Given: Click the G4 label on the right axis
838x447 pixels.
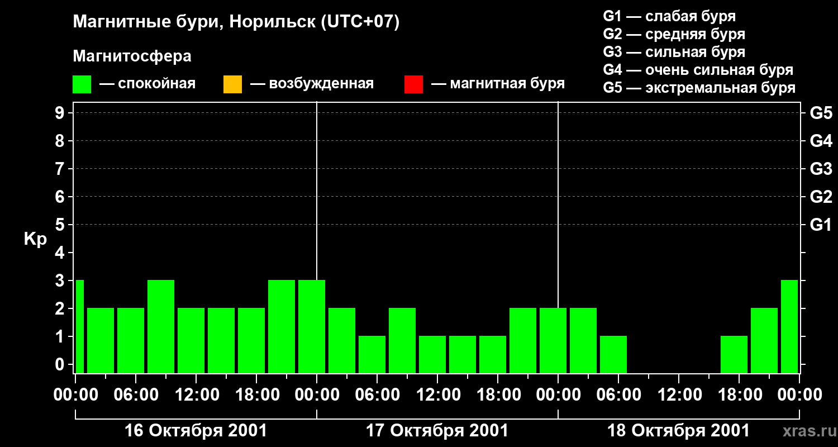Looking at the screenshot, I should coord(821,141).
